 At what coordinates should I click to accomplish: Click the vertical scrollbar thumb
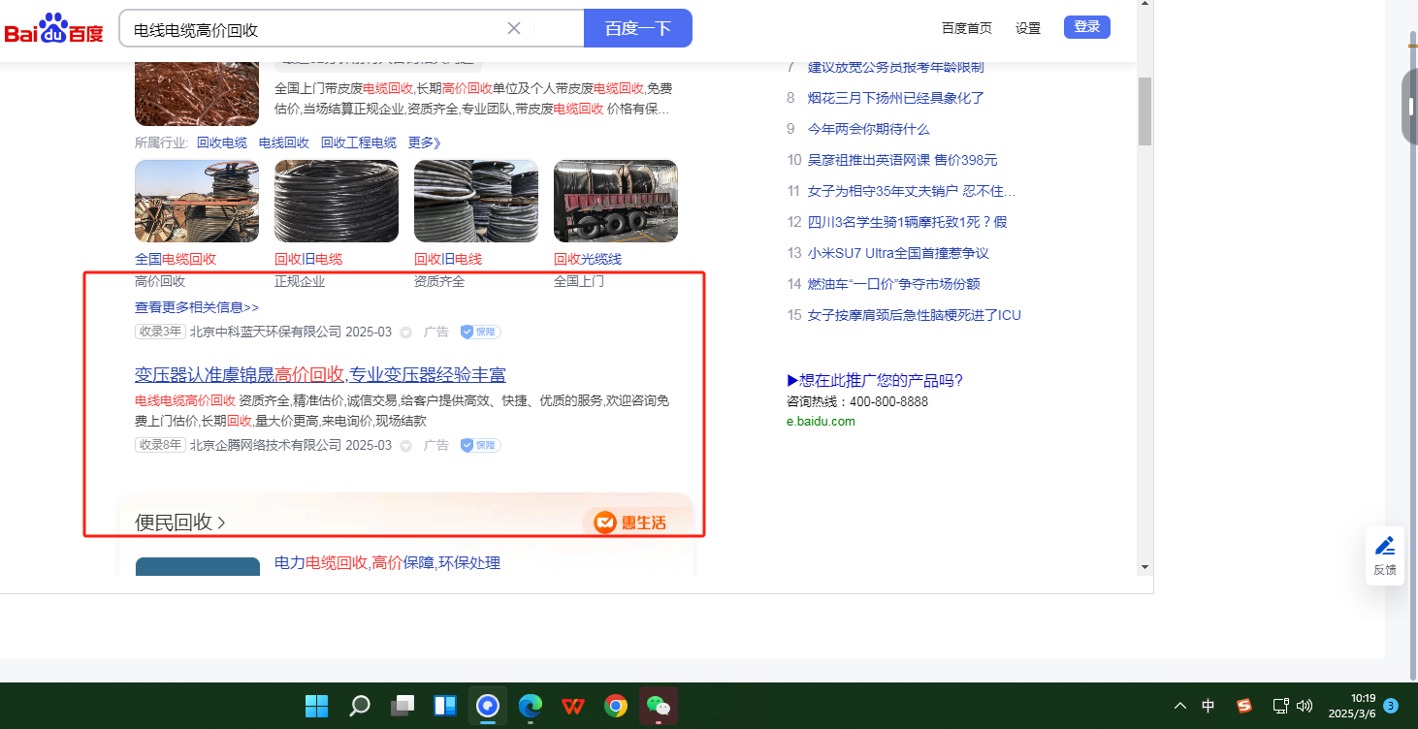click(1144, 111)
